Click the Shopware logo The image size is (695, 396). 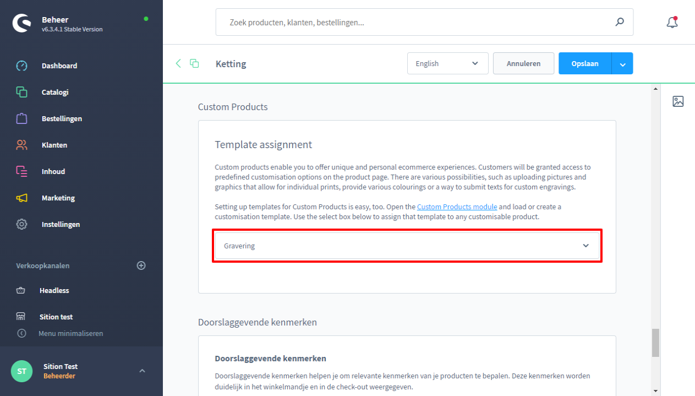click(x=22, y=23)
